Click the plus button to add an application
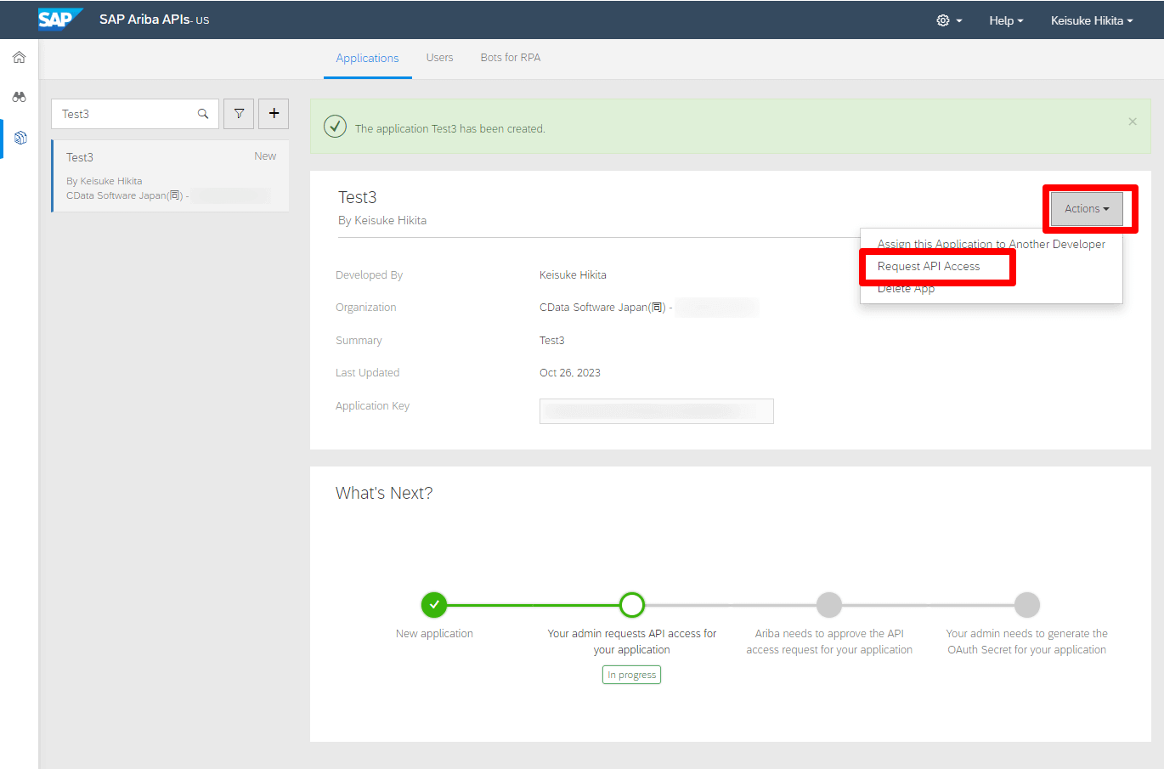1164x769 pixels. (274, 114)
